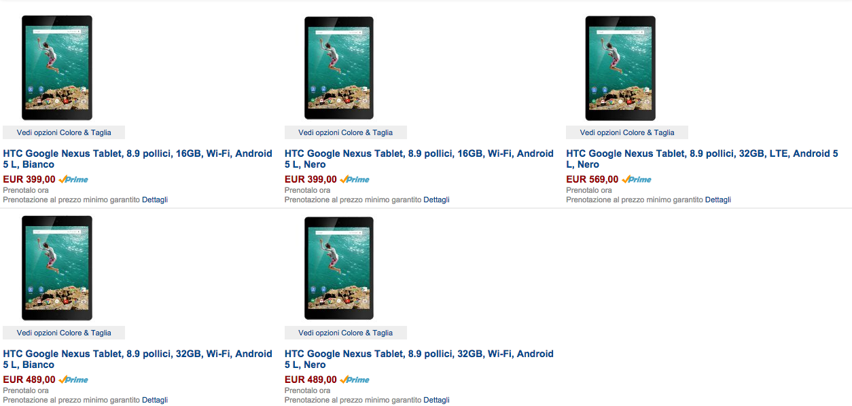Screen dimensions: 852x406
Task: Click the 16GB Wi-Fi Nero tablet image
Action: 338,68
